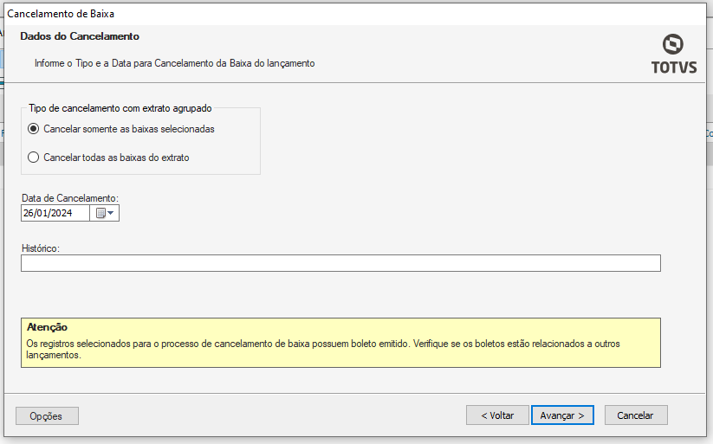Click the Cancelar button
Viewport: 713px width, 444px height.
click(635, 415)
